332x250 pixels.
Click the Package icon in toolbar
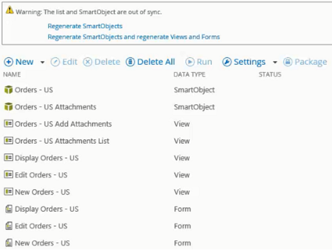[288, 62]
